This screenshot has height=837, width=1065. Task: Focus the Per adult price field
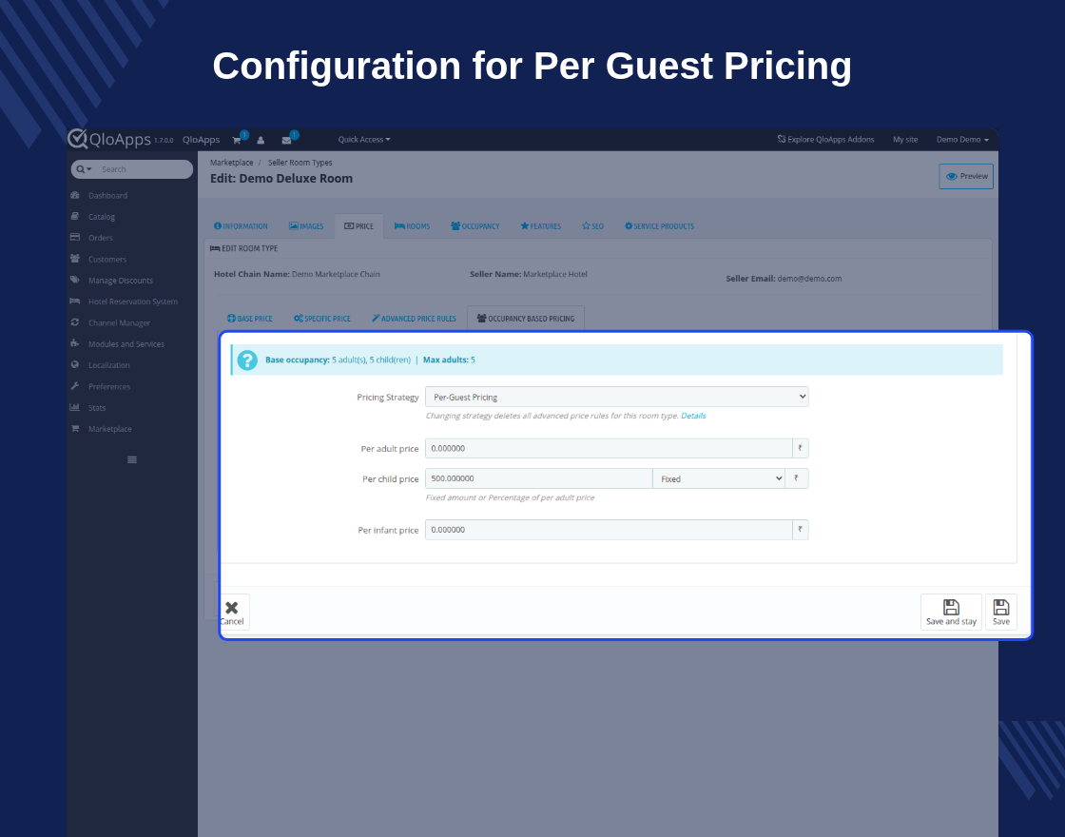[609, 448]
